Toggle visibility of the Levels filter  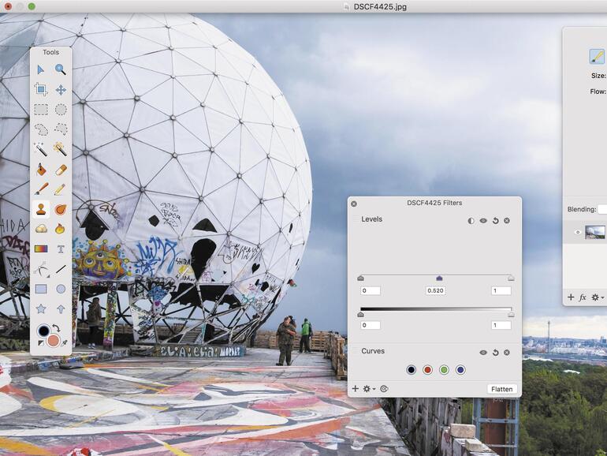click(x=483, y=221)
